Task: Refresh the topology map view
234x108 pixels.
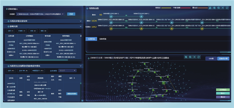Action: point(199,57)
